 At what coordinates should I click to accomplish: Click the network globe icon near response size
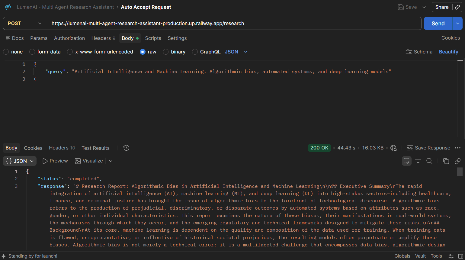(x=393, y=148)
